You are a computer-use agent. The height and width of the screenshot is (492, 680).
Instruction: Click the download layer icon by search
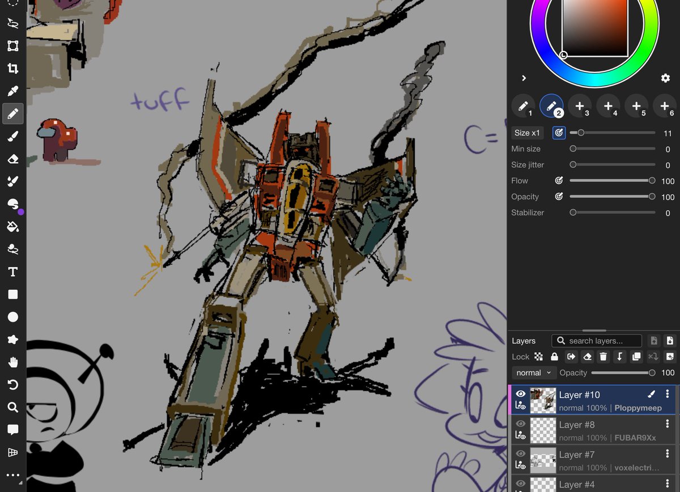[x=670, y=341]
